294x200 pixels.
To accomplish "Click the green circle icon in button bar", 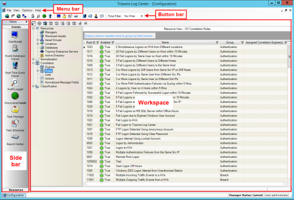I will tap(44, 16).
